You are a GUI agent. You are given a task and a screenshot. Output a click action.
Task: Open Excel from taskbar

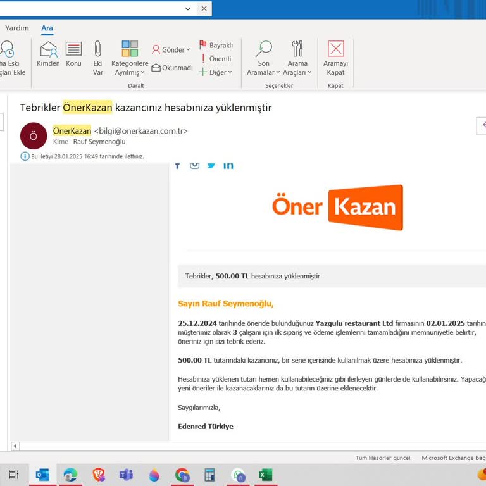[266, 475]
